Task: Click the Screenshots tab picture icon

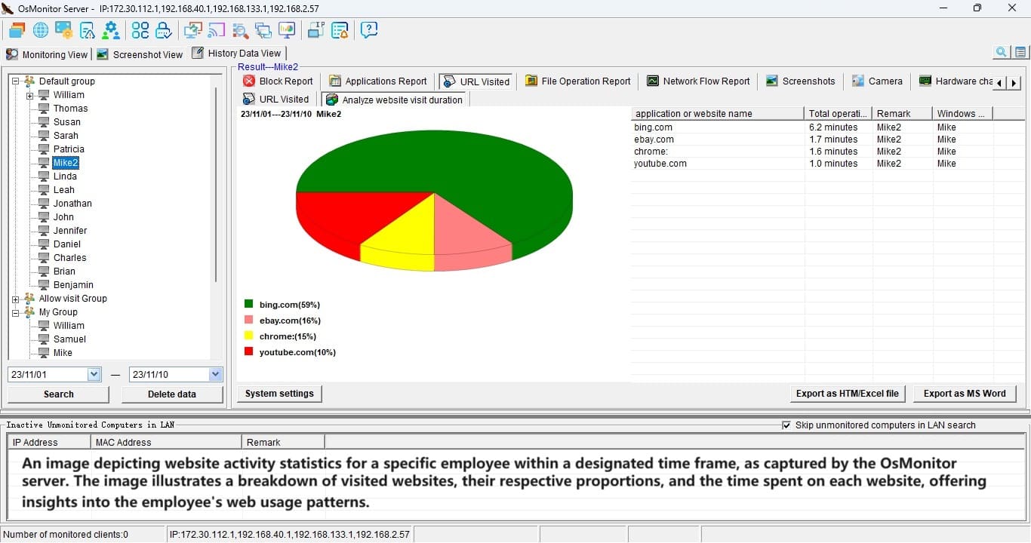Action: click(x=772, y=81)
